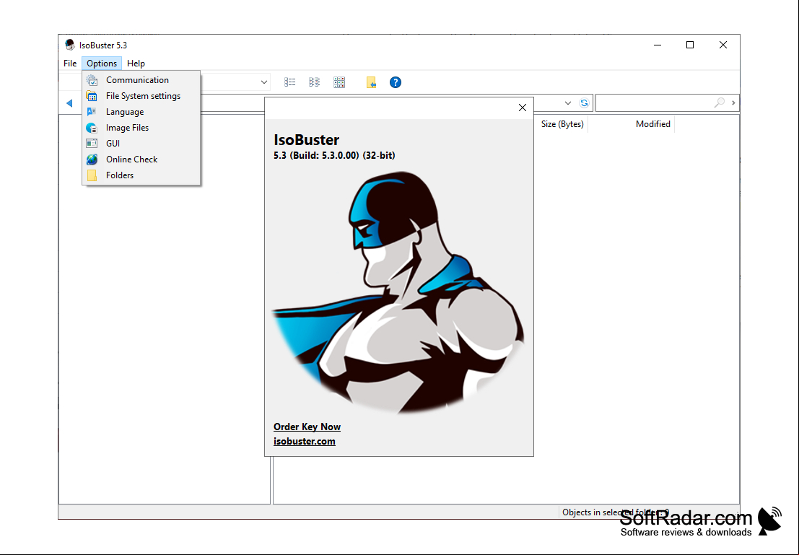Viewport: 799px width, 555px height.
Task: Expand the search options chevron
Action: [733, 103]
